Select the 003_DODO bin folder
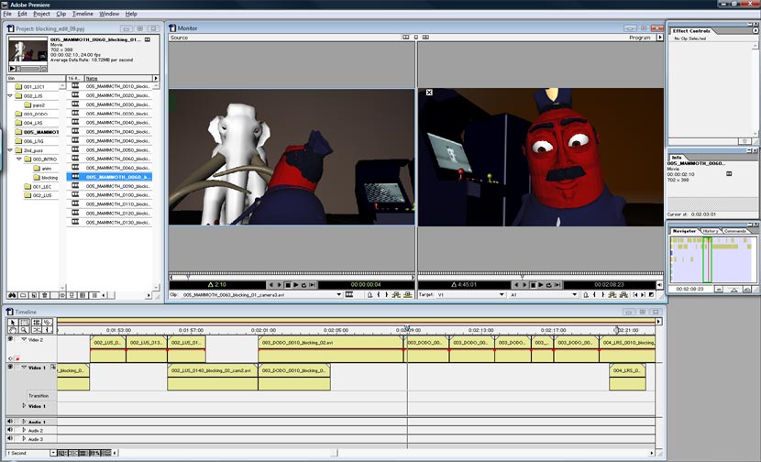The image size is (761, 462). pyautogui.click(x=31, y=114)
